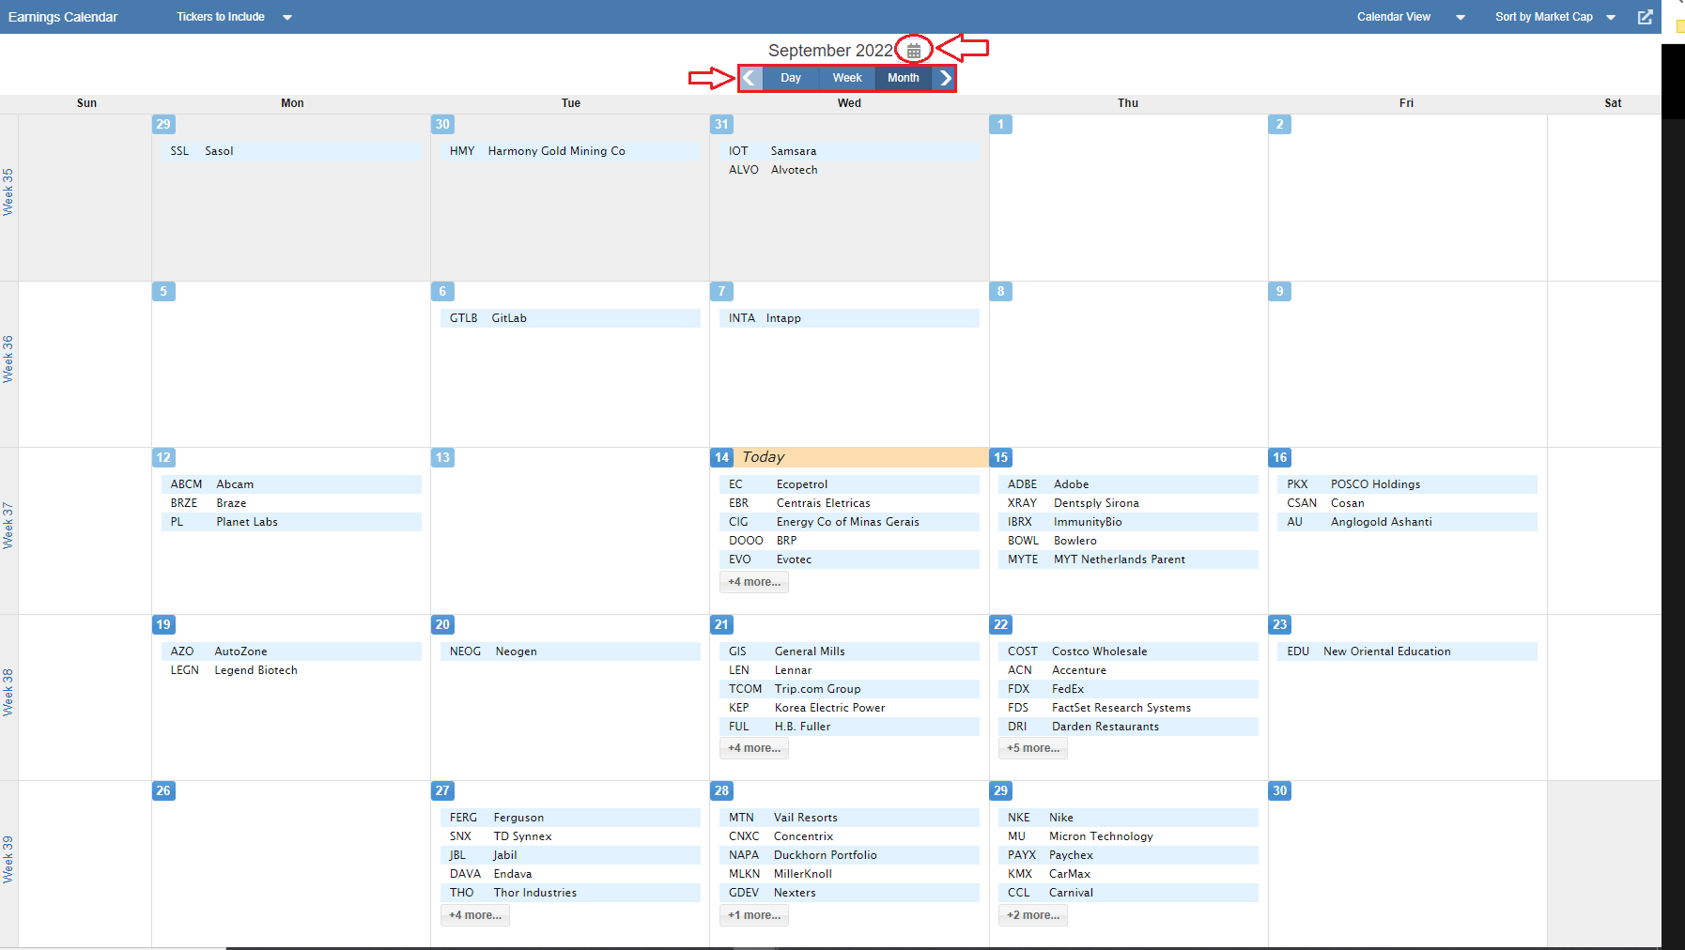The image size is (1685, 950).
Task: Show +1 more on September 28
Action: 754,915
